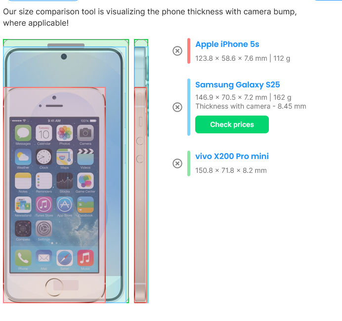The image size is (342, 321).
Task: Open the Apple iPhone 5s link
Action: (x=227, y=44)
